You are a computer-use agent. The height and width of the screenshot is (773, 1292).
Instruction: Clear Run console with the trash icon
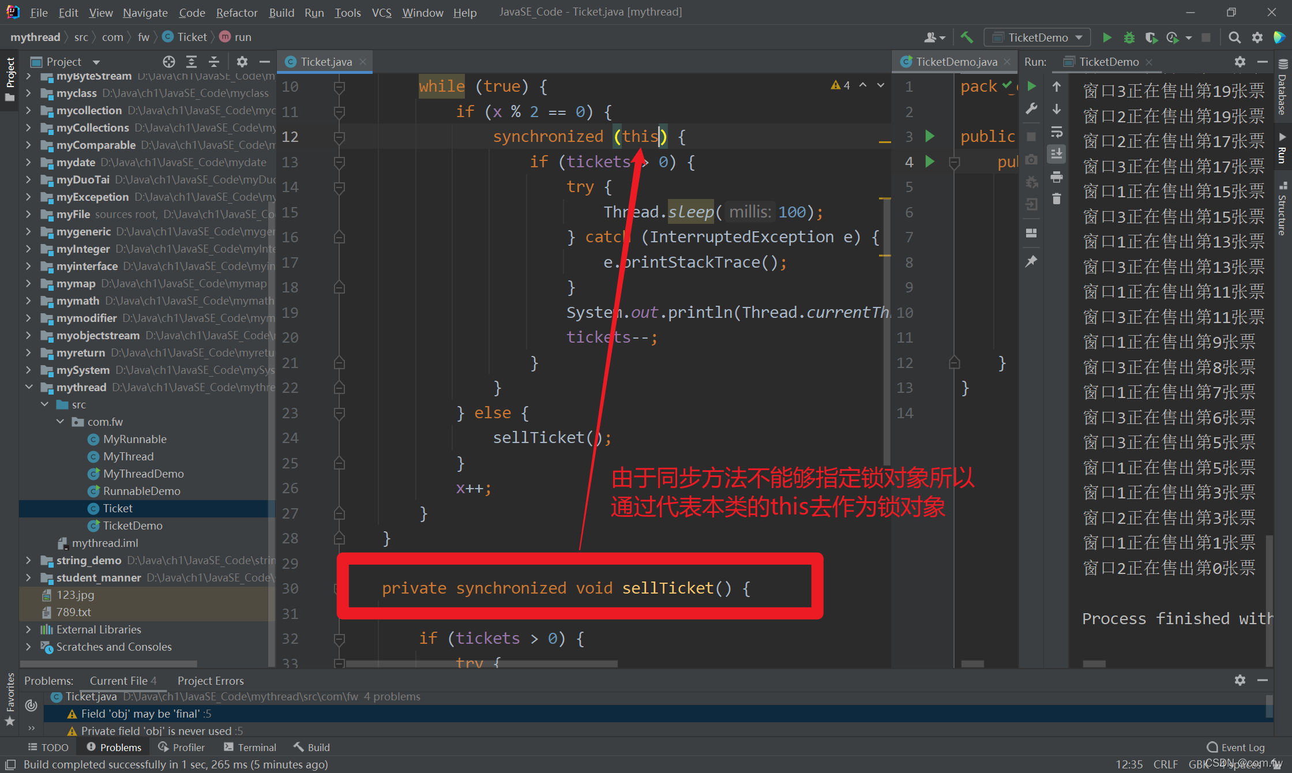point(1057,199)
